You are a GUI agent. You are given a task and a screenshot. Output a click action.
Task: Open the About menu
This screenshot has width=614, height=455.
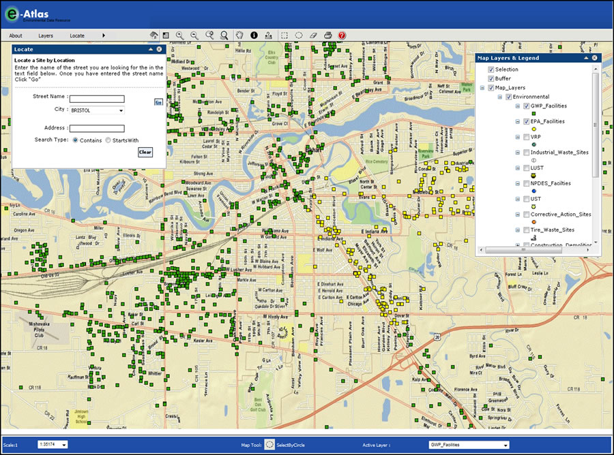pyautogui.click(x=16, y=35)
